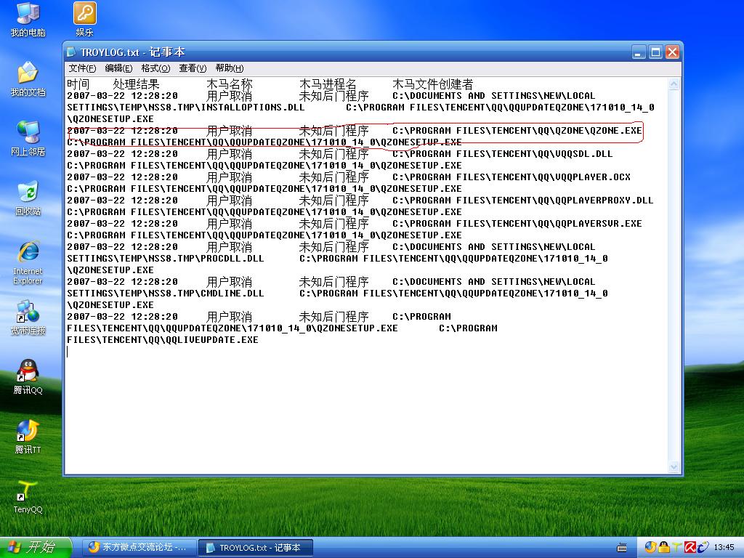Click path text ending QQPLAYERSVR.EXE
This screenshot has height=558, width=744.
517,224
